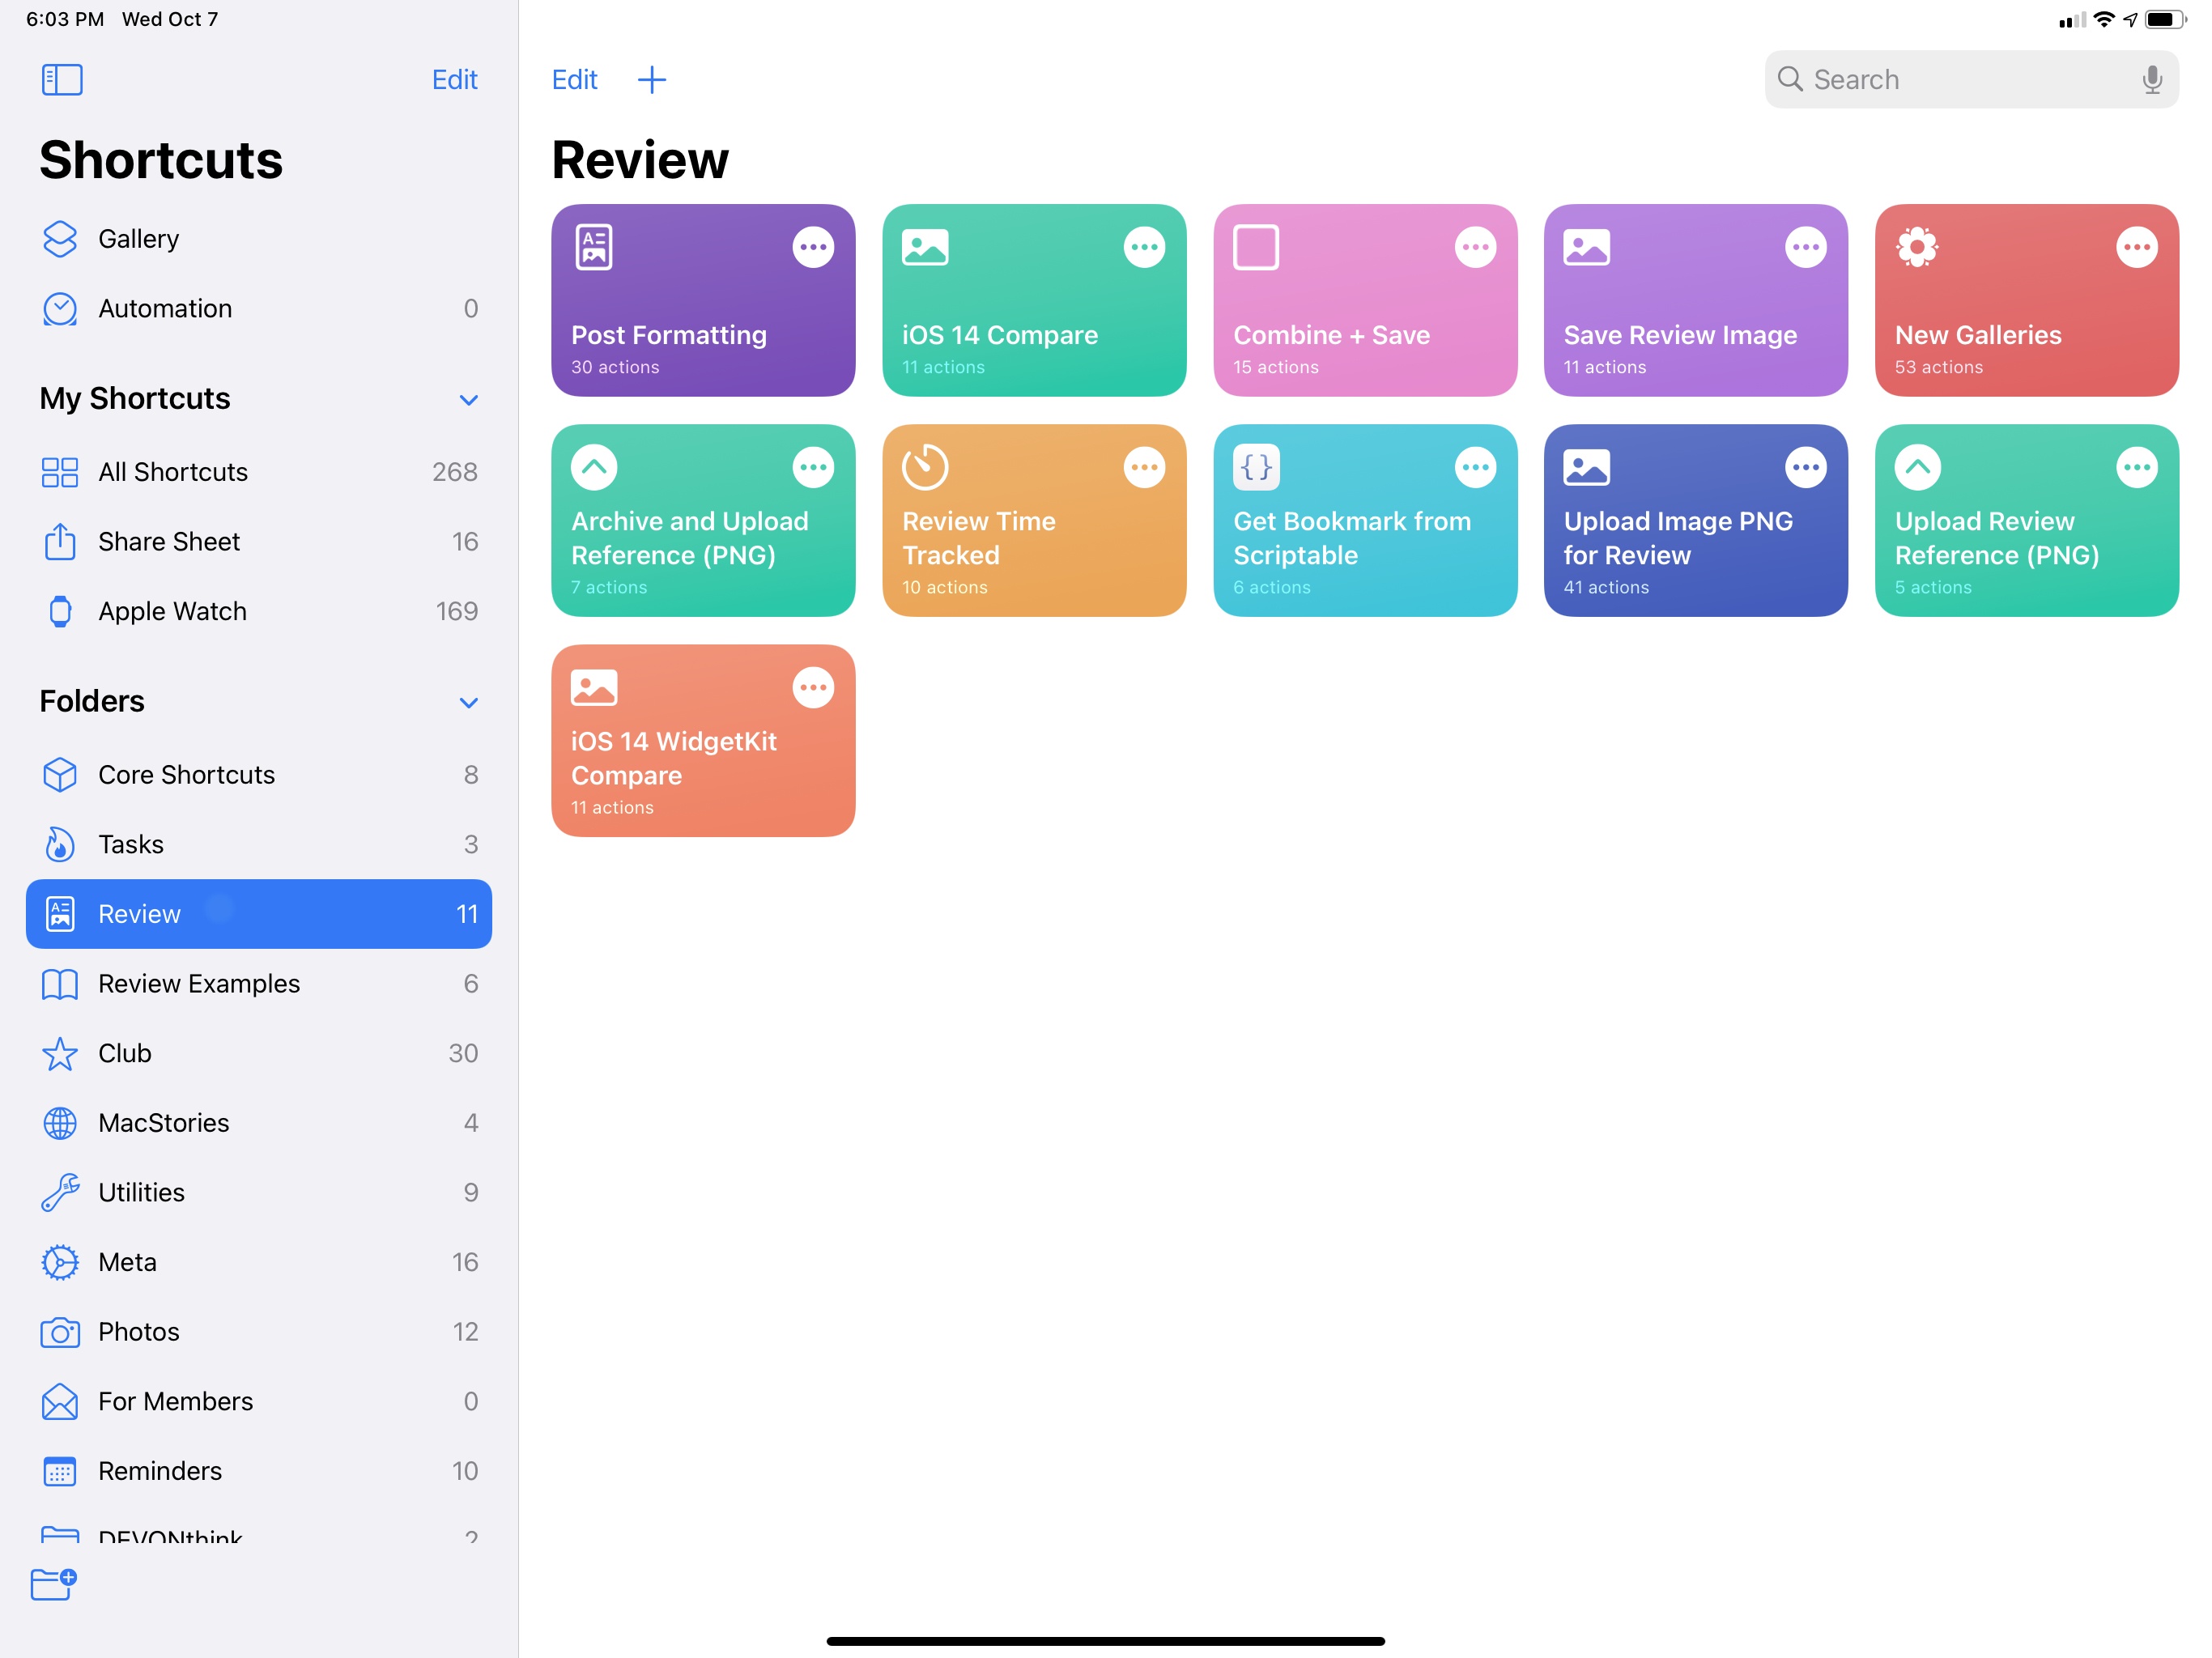Image resolution: width=2212 pixels, height=1658 pixels.
Task: Open the ellipsis menu on Archive and Upload Reference
Action: pos(813,467)
